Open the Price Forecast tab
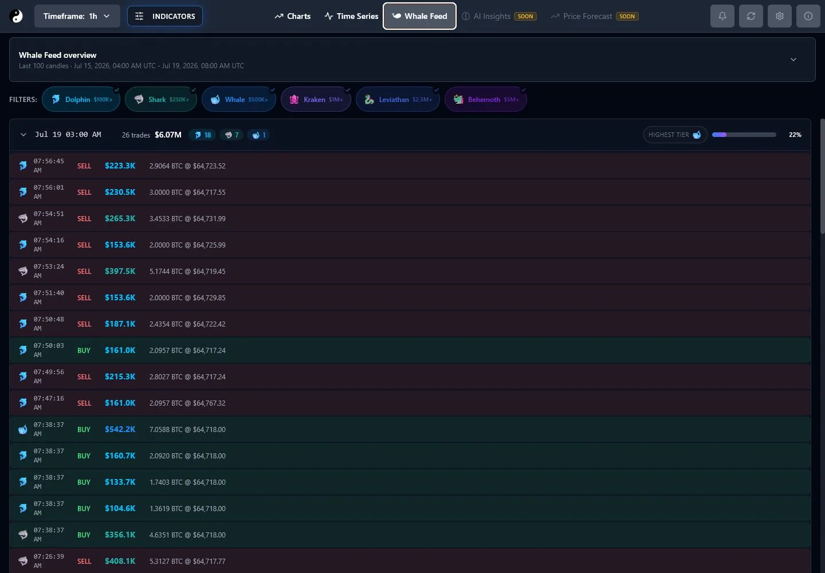This screenshot has height=573, width=825. [594, 16]
